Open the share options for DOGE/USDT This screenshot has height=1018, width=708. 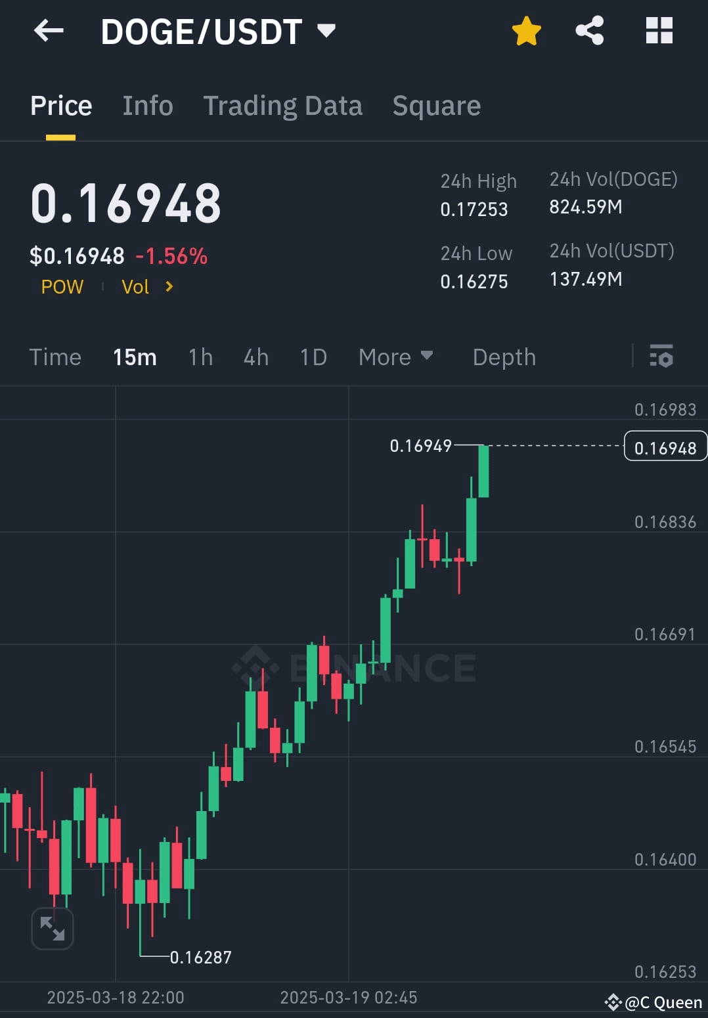point(589,30)
